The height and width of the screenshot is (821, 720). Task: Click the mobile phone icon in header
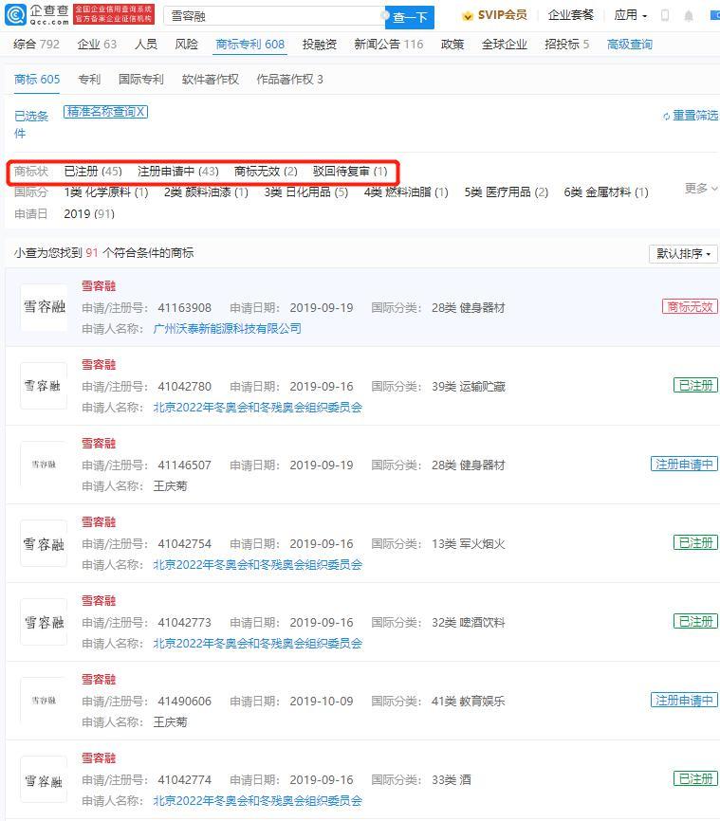pos(665,16)
